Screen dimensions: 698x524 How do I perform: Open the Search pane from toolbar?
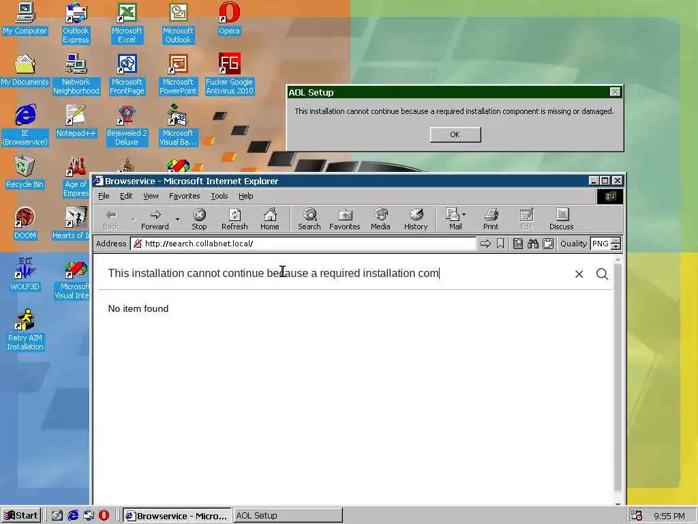pyautogui.click(x=309, y=219)
